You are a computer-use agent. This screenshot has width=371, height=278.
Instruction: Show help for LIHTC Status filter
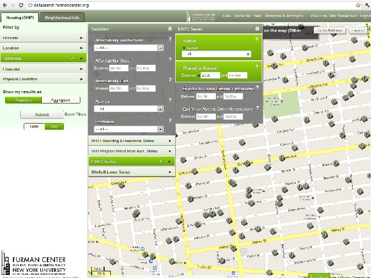coord(257,40)
